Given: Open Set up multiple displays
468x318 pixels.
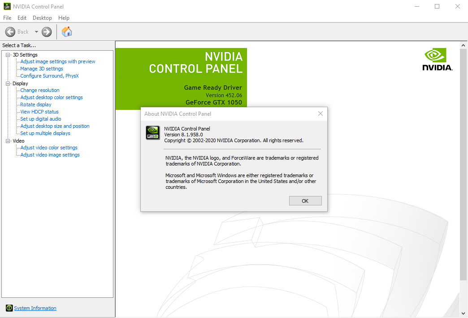Looking at the screenshot, I should (x=45, y=133).
